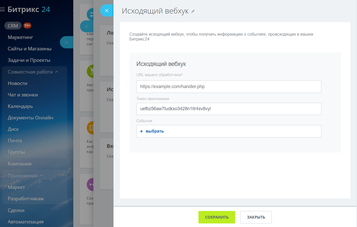Click the Токен приложения field
This screenshot has width=357, height=227.
pyautogui.click(x=229, y=109)
